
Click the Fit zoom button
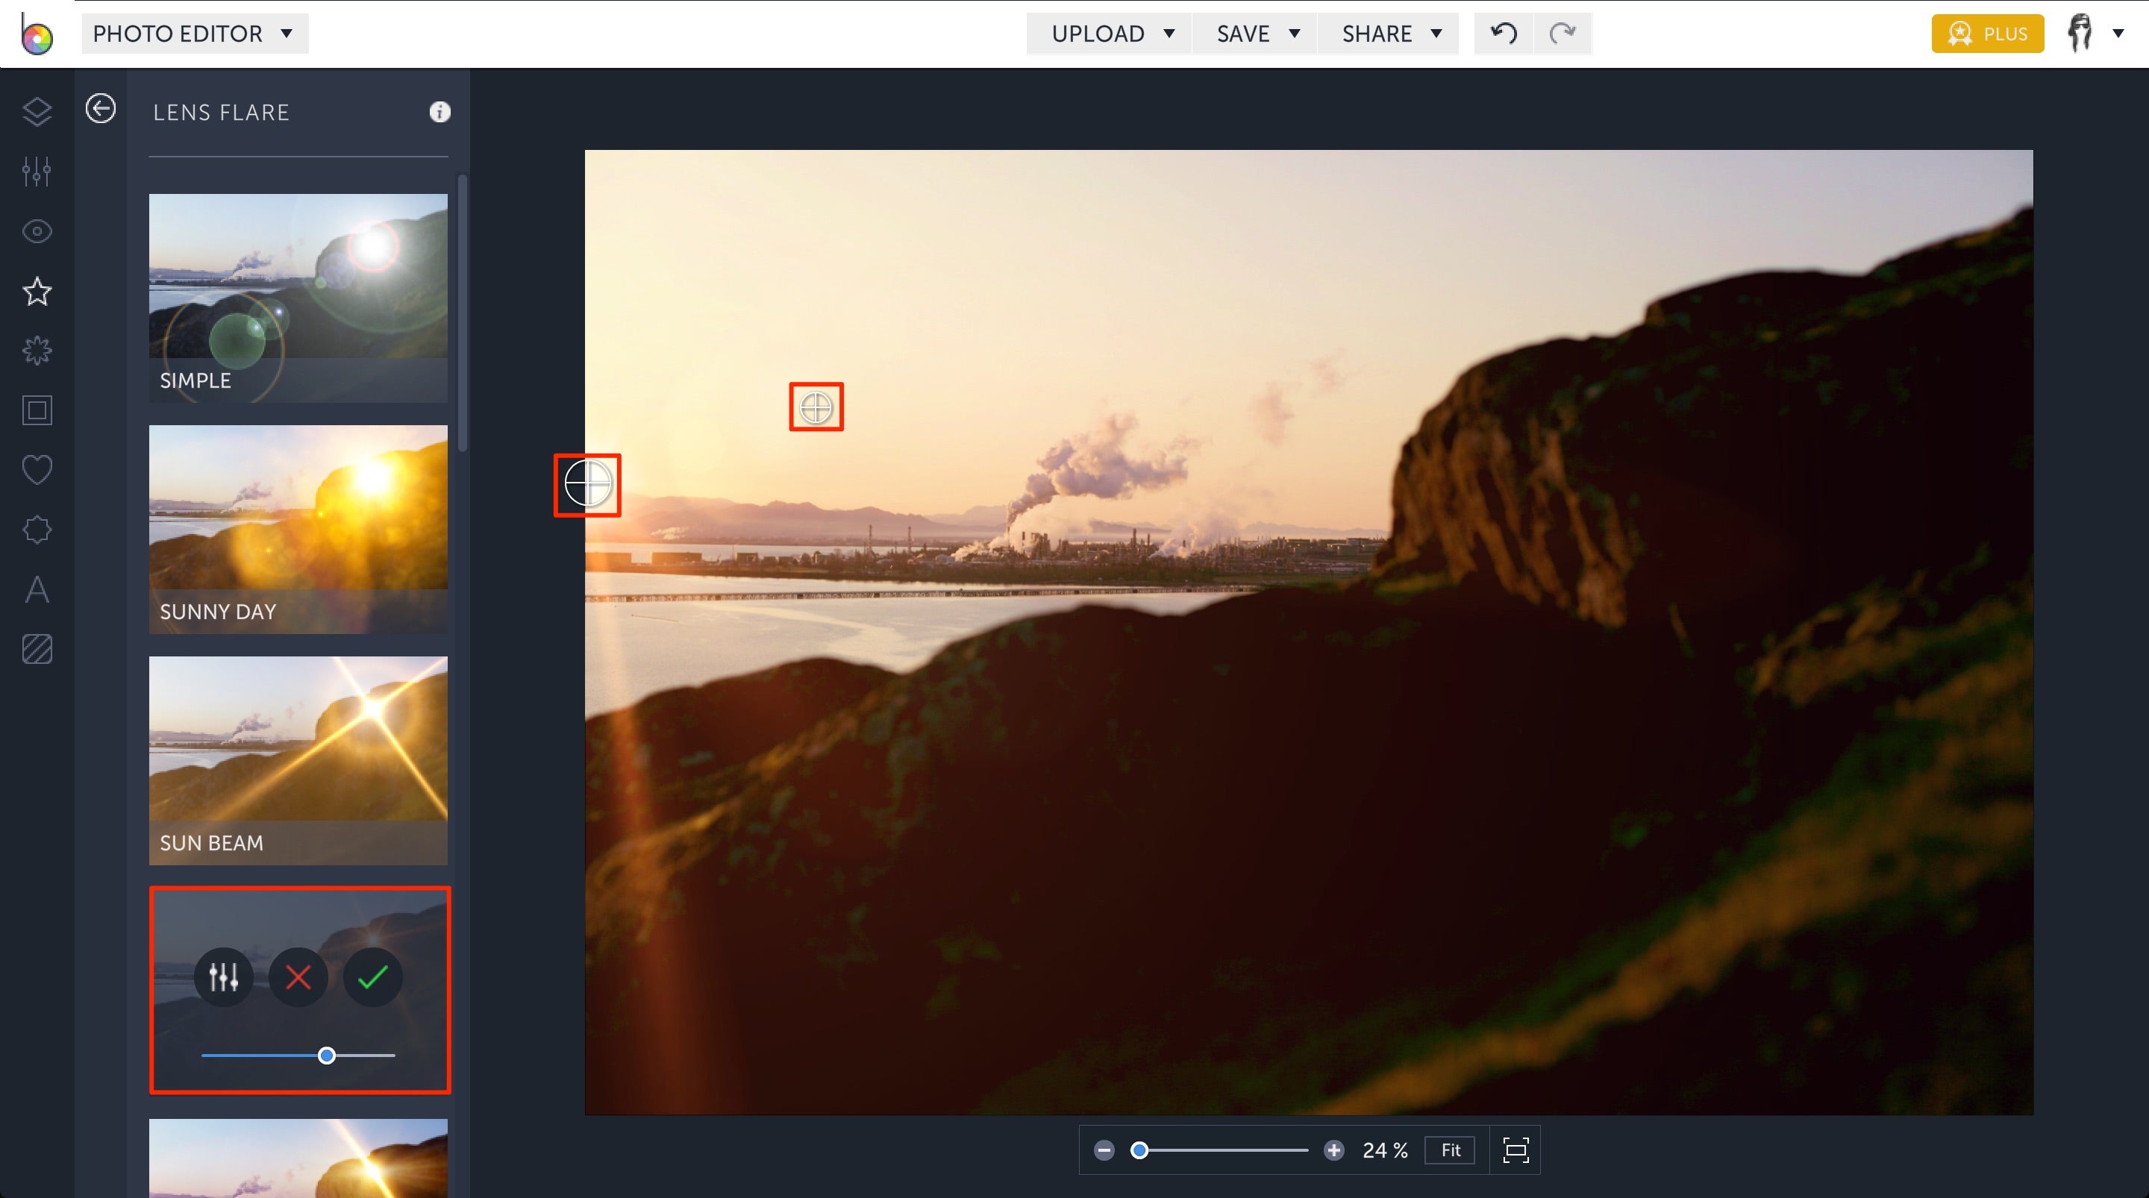click(x=1450, y=1150)
